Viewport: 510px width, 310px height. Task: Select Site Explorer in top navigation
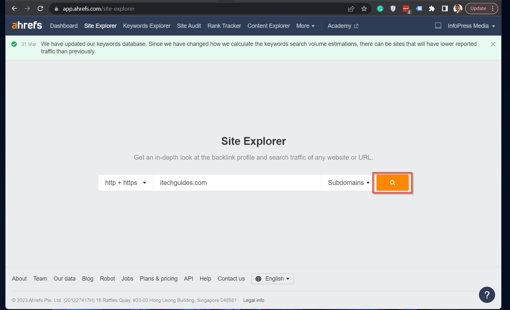[x=100, y=26]
